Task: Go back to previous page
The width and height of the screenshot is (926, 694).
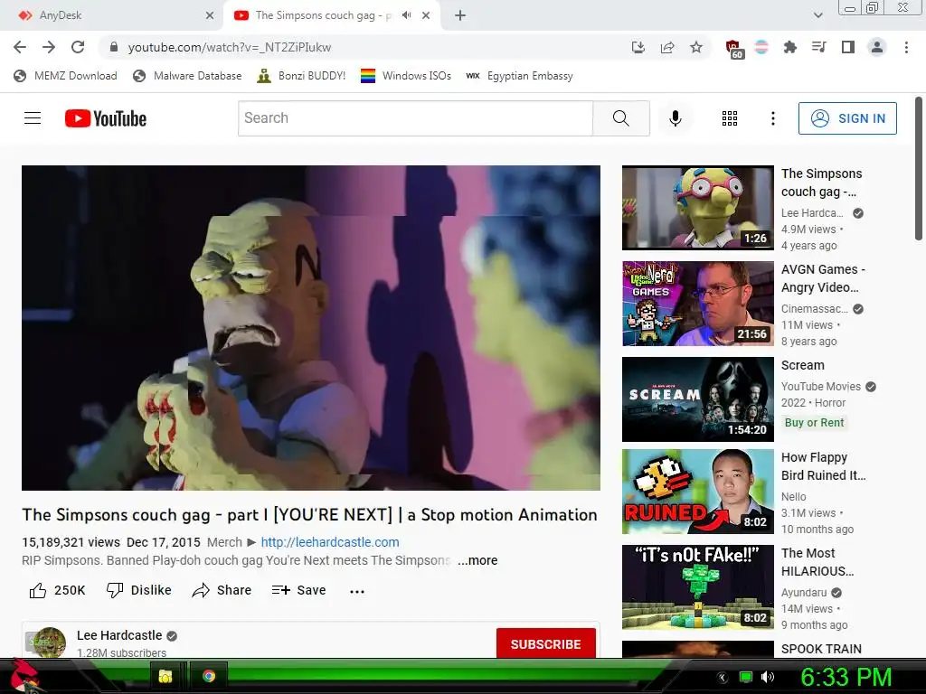Action: pos(20,47)
